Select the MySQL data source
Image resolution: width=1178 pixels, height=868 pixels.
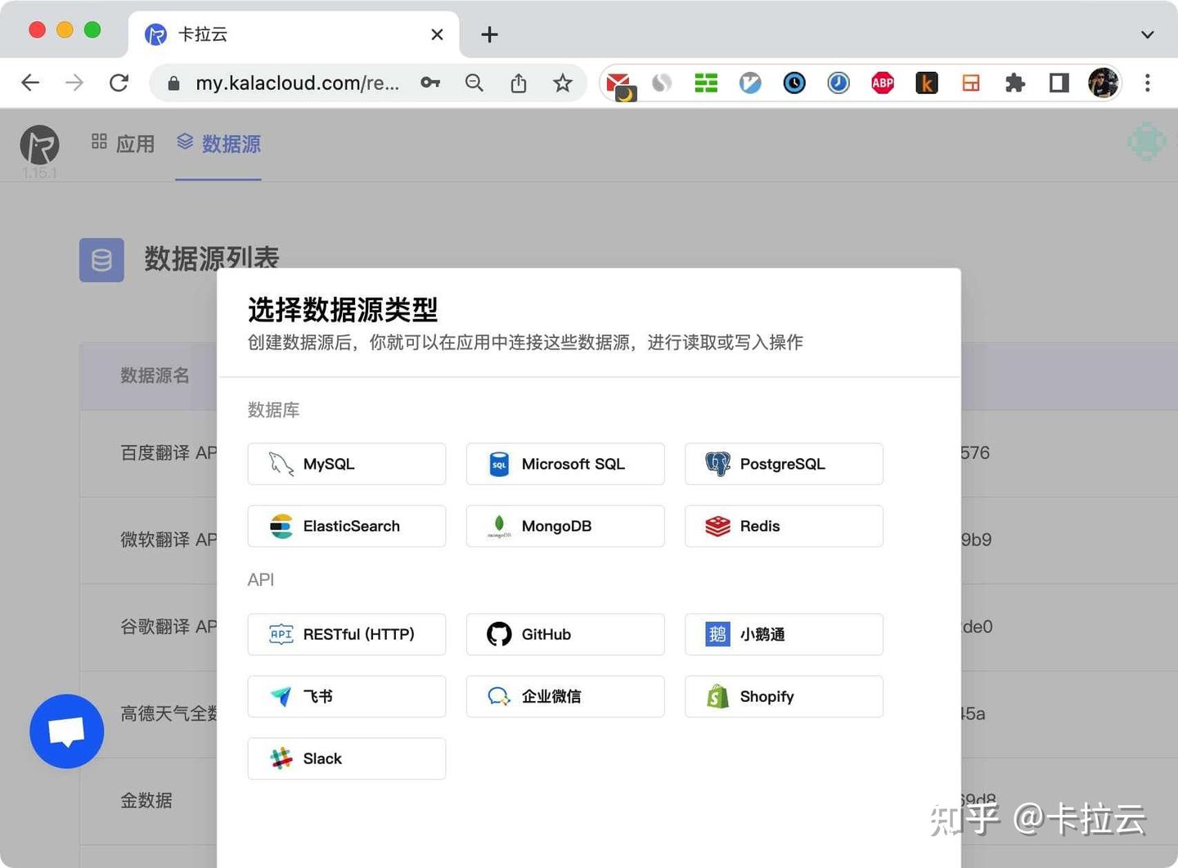(x=345, y=464)
